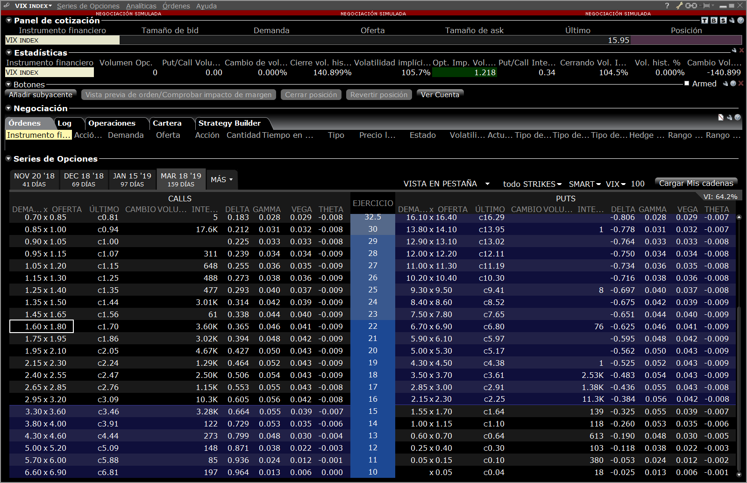
Task: Select the DEC 18 '18 expiration tab
Action: [x=84, y=179]
